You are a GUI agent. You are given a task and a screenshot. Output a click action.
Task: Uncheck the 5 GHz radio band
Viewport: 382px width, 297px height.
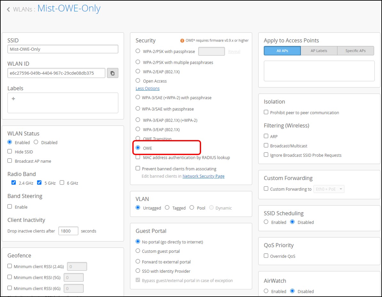coord(39,182)
